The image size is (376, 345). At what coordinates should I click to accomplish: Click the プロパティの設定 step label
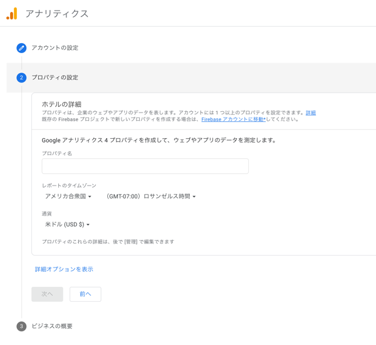[x=55, y=77]
